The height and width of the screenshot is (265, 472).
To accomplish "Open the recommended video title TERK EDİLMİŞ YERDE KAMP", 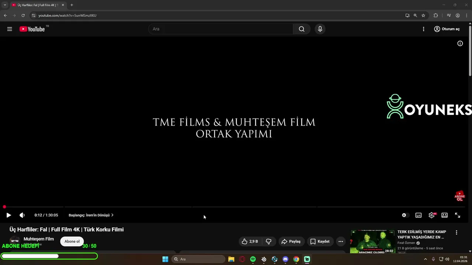I will click(422, 234).
